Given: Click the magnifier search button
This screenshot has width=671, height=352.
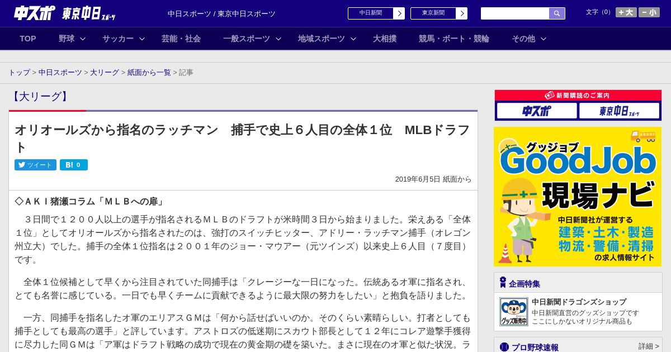Looking at the screenshot, I should click(557, 13).
